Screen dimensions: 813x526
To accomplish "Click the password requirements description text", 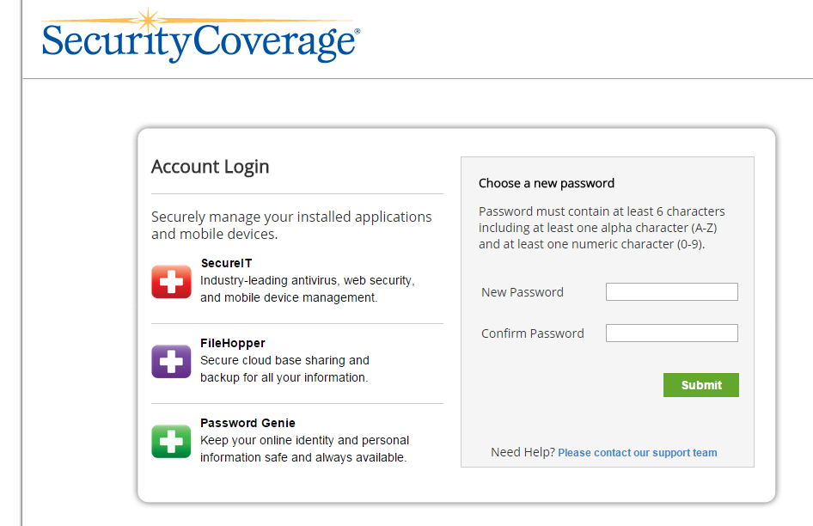I will 602,228.
